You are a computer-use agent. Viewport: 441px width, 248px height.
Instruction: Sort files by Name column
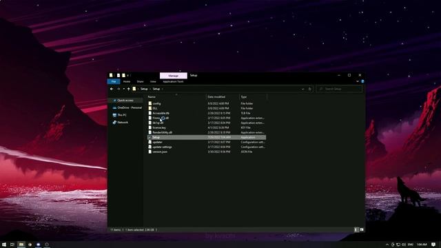tap(152, 96)
